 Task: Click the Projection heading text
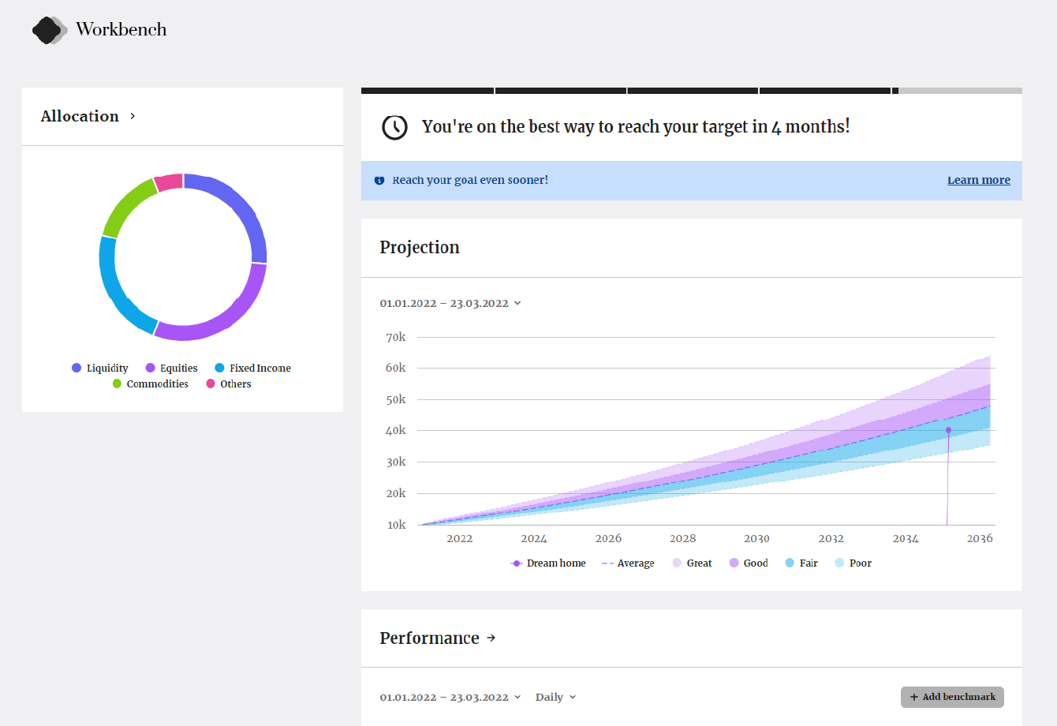(420, 247)
